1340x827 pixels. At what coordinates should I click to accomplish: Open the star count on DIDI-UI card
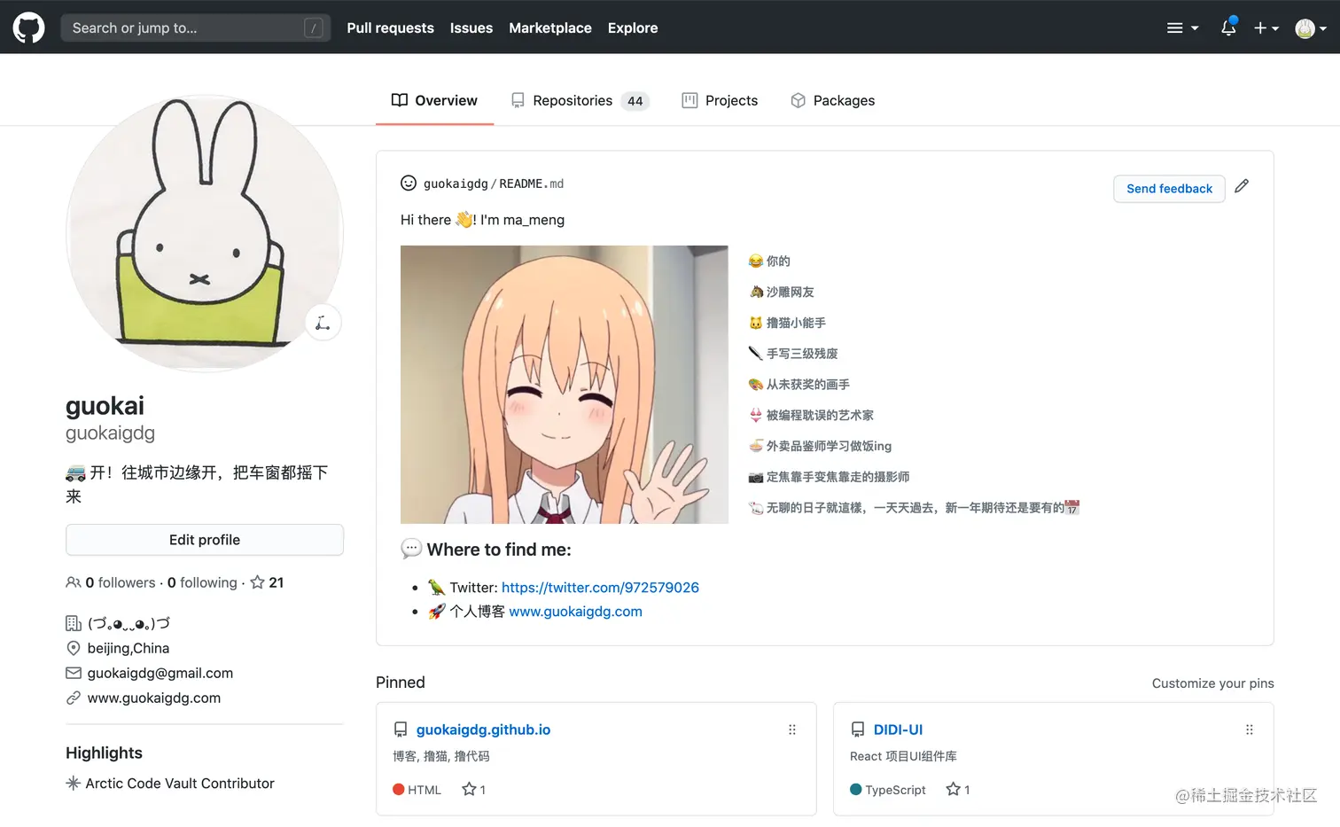pos(958,789)
